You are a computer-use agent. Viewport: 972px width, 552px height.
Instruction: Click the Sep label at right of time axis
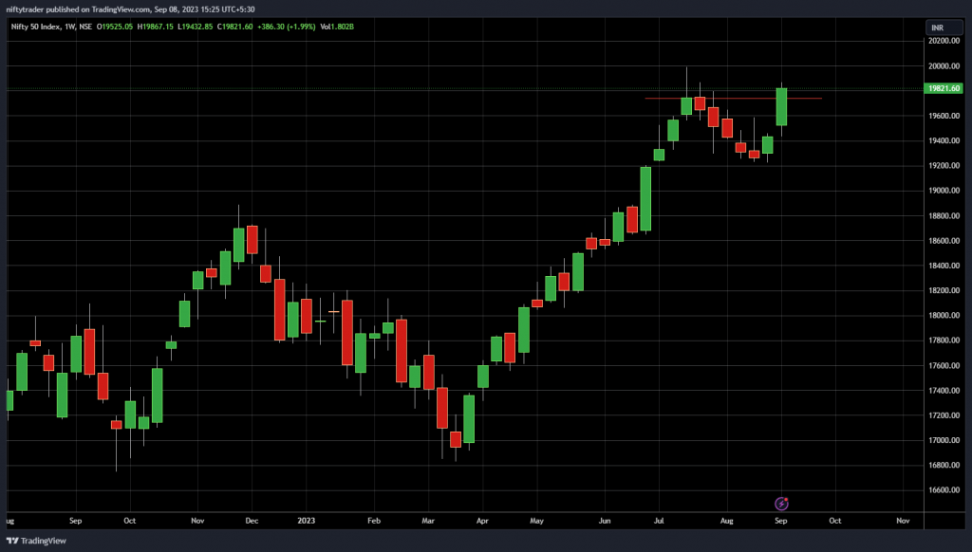pos(781,521)
